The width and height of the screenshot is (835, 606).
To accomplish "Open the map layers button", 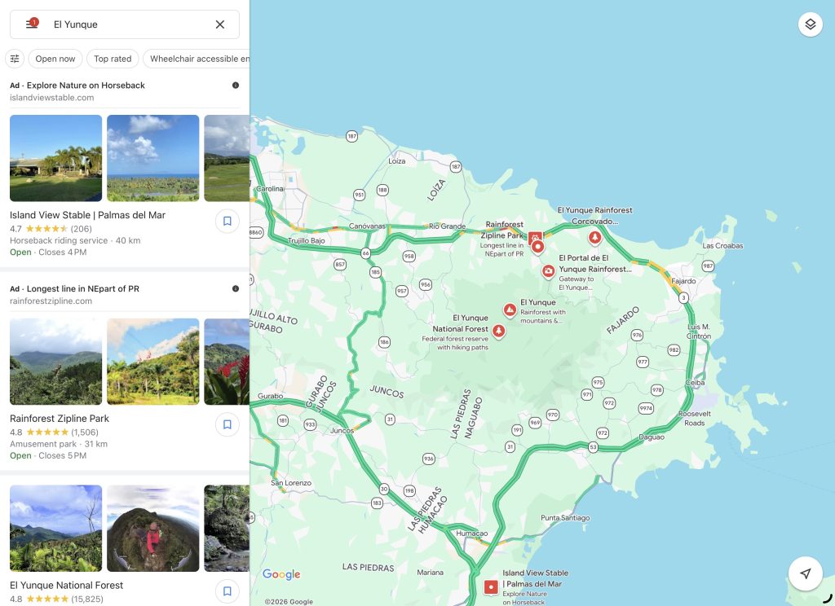I will [810, 24].
